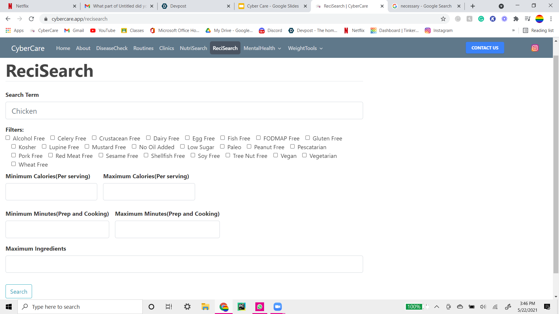559x314 pixels.
Task: Bookmark this page with star icon
Action: click(x=443, y=19)
